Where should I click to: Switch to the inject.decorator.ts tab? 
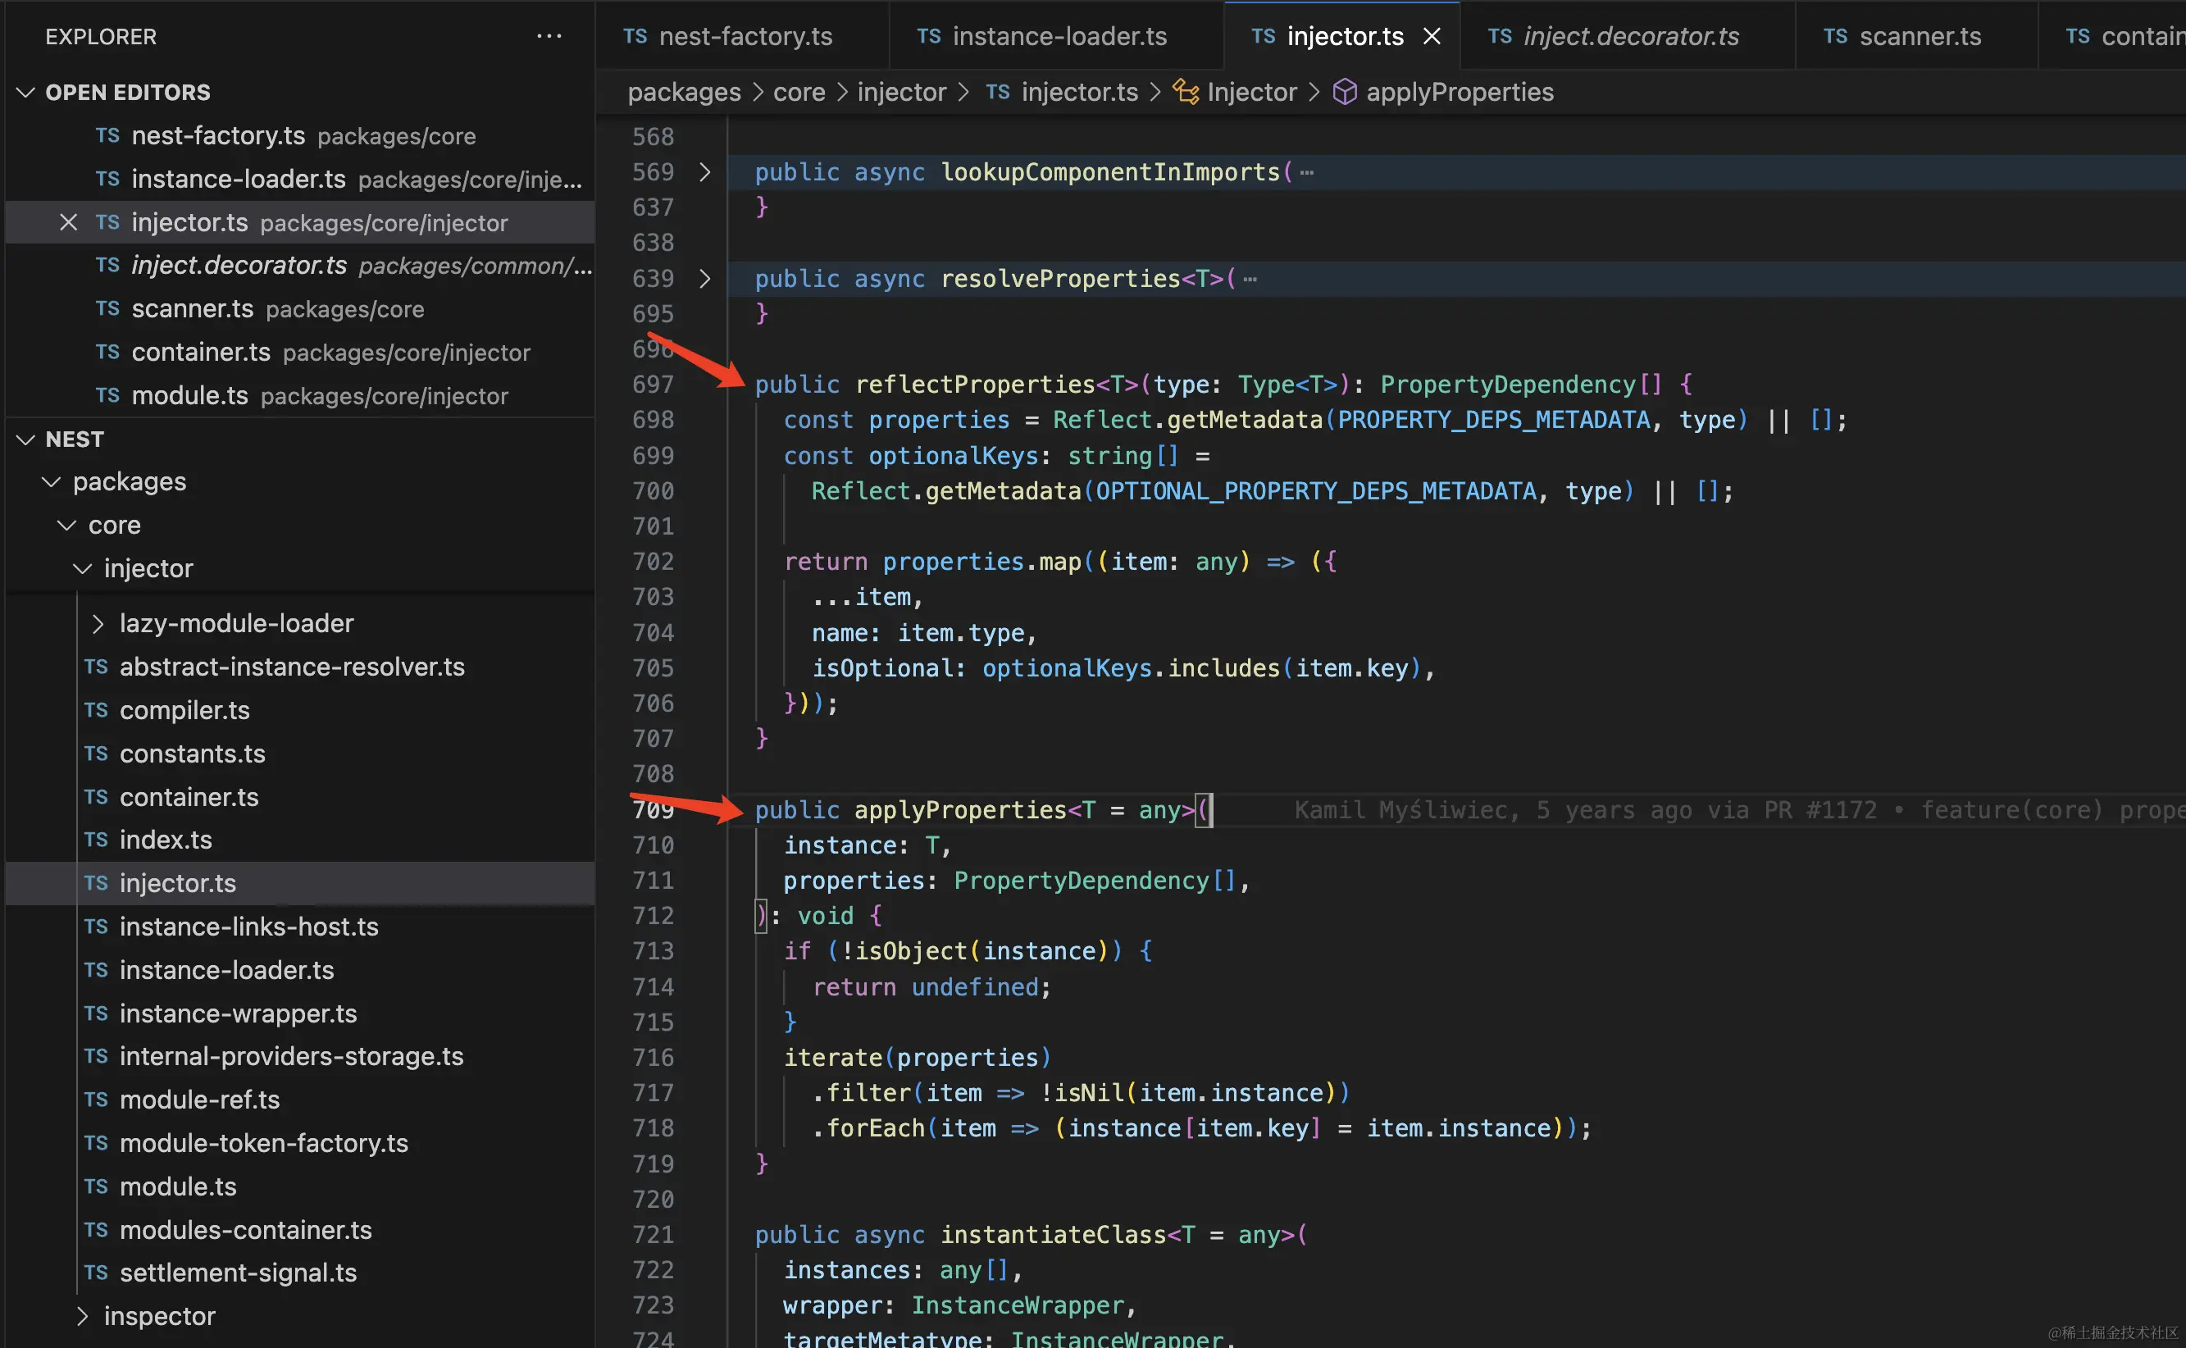click(1627, 37)
